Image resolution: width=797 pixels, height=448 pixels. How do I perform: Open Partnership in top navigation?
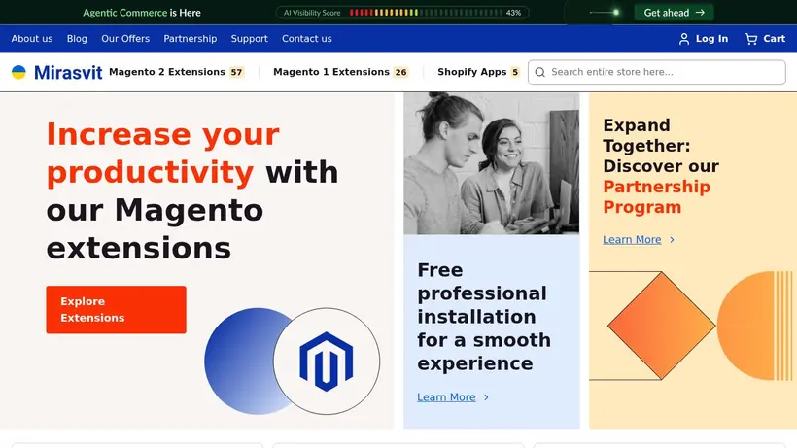pyautogui.click(x=191, y=39)
